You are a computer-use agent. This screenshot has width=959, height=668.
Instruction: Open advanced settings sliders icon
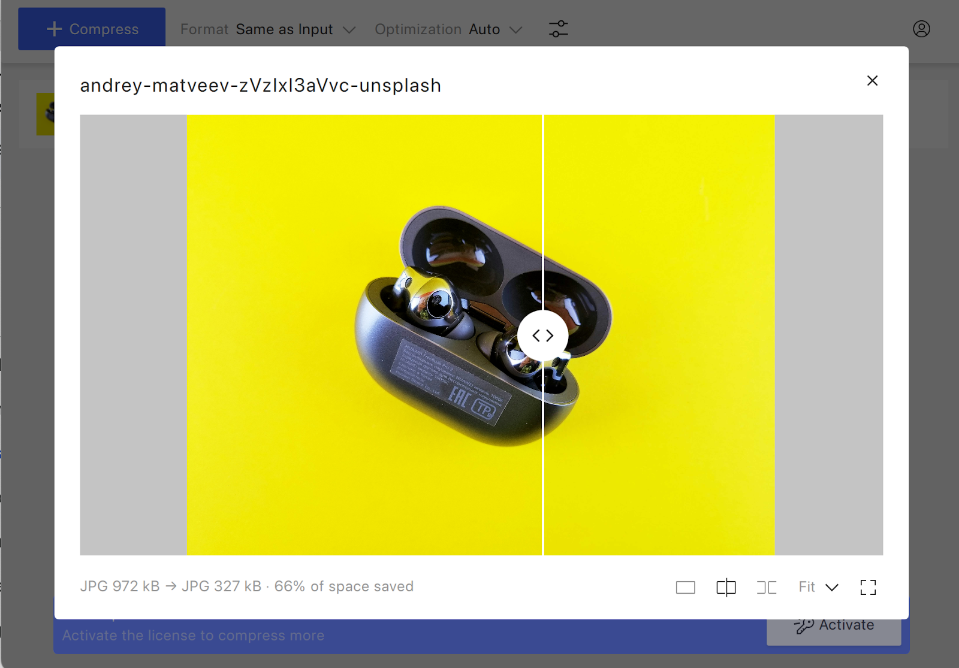[558, 29]
